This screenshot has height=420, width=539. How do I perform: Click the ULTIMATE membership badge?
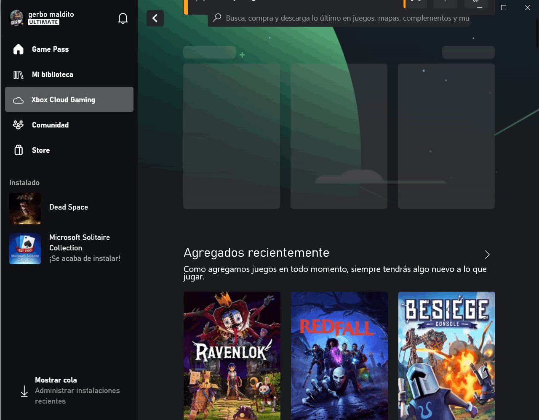44,22
